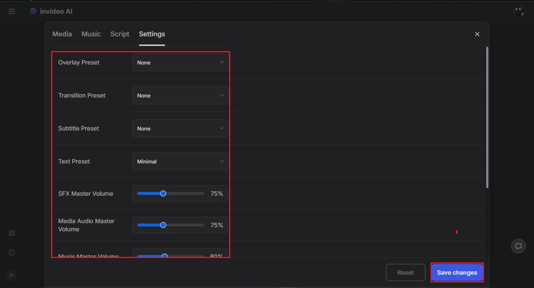Open the chat support bubble icon
The width and height of the screenshot is (534, 288).
[518, 246]
